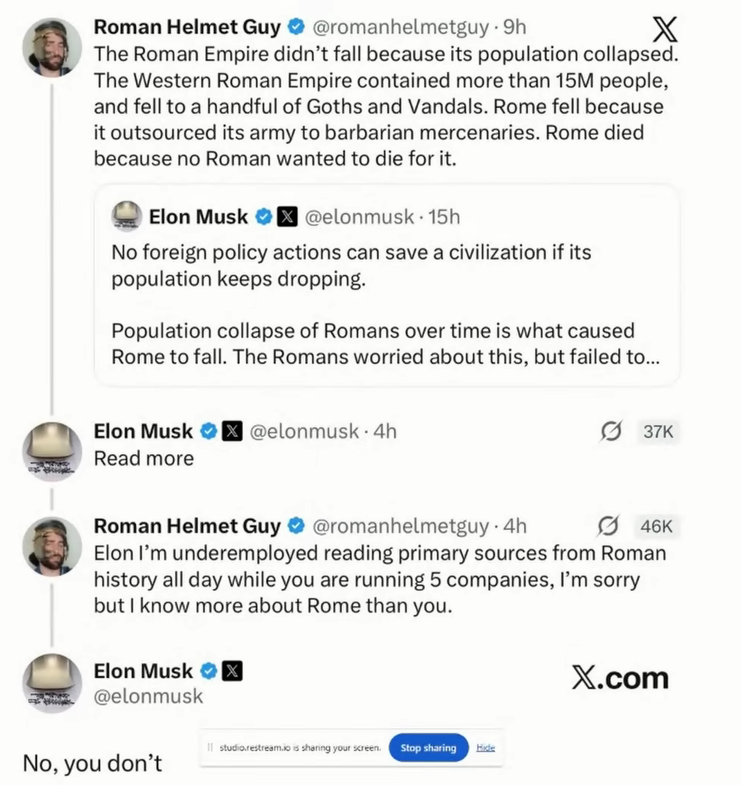This screenshot has width=742, height=785.
Task: Open Elon Musk avatar in quoted tweet
Action: [x=126, y=216]
